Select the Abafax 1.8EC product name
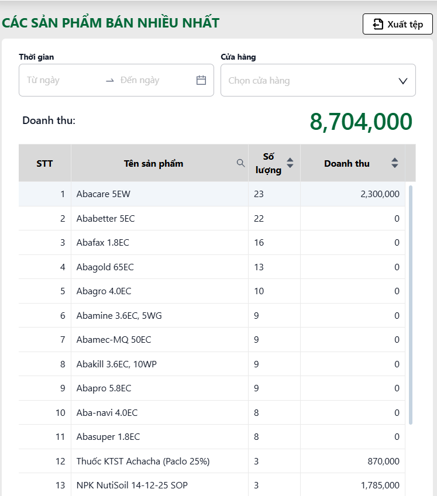This screenshot has width=437, height=496. click(103, 243)
